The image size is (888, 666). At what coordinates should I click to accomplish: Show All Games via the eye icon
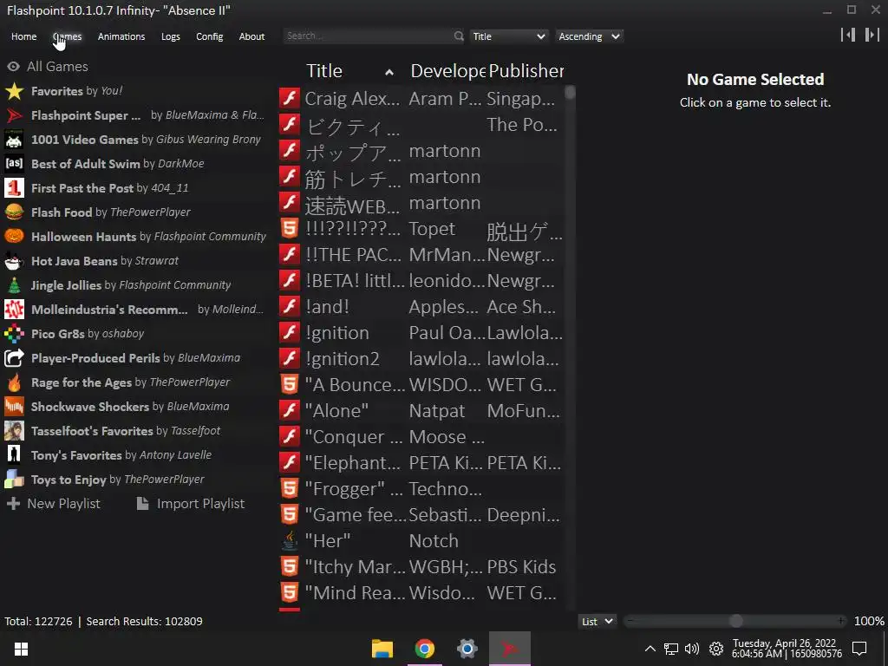click(13, 67)
